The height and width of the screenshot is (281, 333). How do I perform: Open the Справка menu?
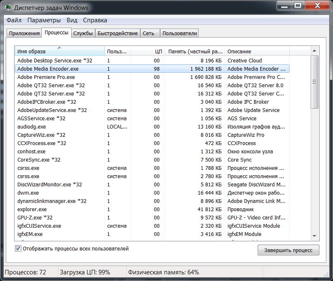click(95, 20)
